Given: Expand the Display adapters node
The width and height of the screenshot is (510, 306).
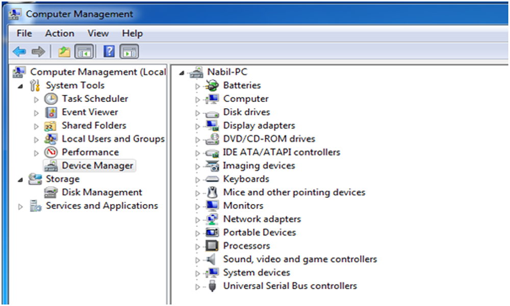Looking at the screenshot, I should [x=198, y=126].
